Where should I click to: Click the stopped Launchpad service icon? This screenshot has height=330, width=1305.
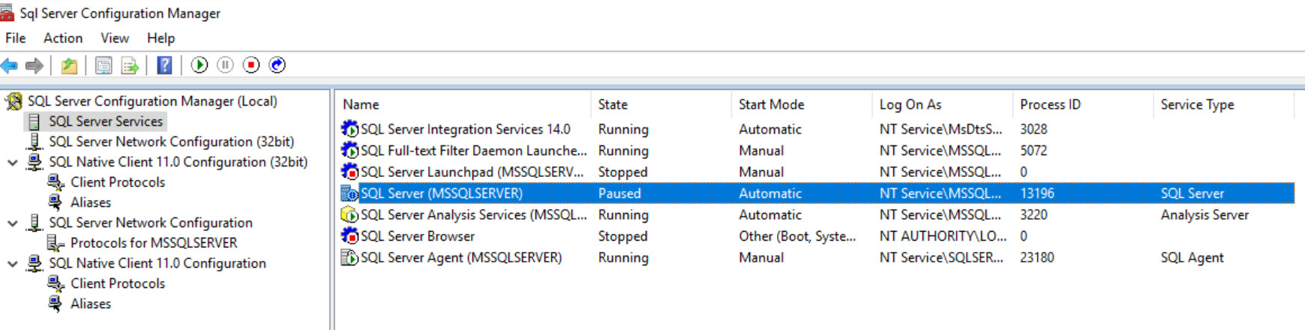pyautogui.click(x=349, y=172)
